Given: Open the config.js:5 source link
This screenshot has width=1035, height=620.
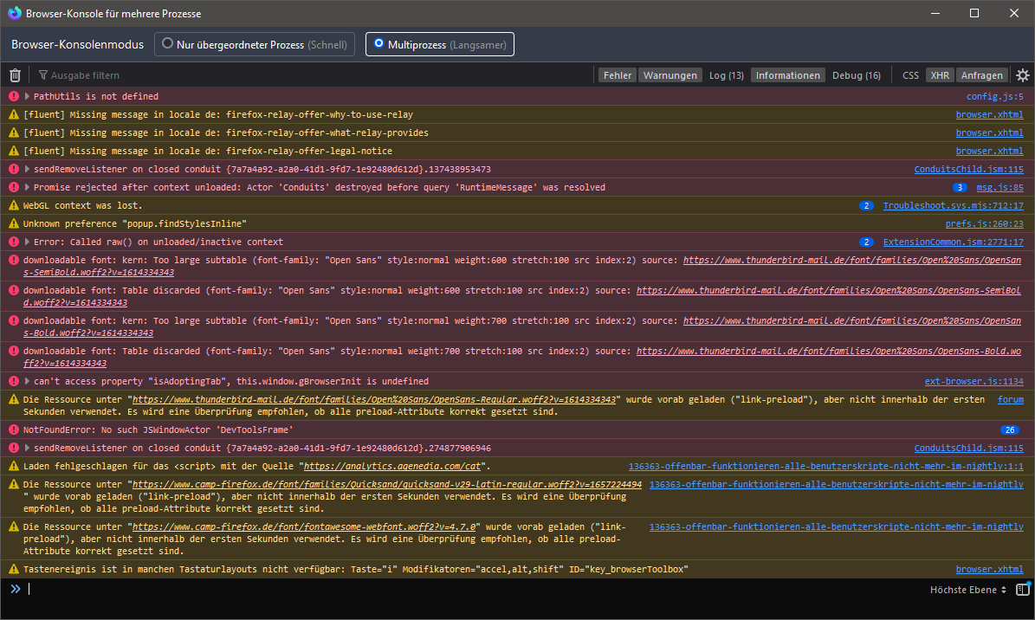Looking at the screenshot, I should coord(994,96).
